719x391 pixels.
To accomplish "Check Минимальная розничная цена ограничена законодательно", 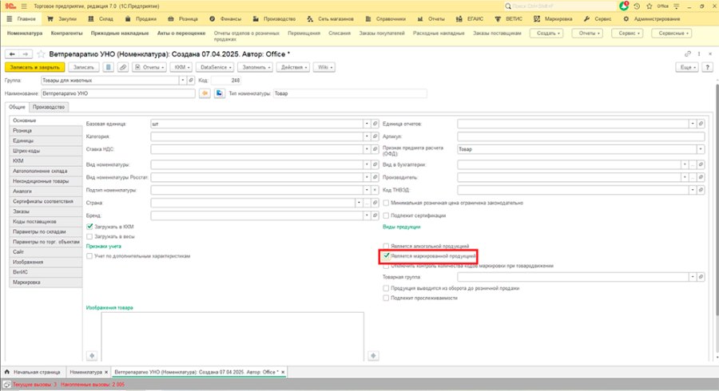I will coord(386,203).
